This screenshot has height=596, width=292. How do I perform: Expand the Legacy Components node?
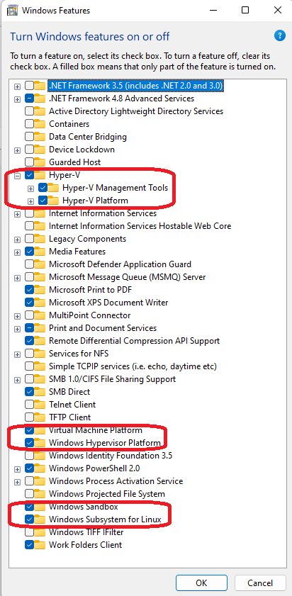click(17, 240)
